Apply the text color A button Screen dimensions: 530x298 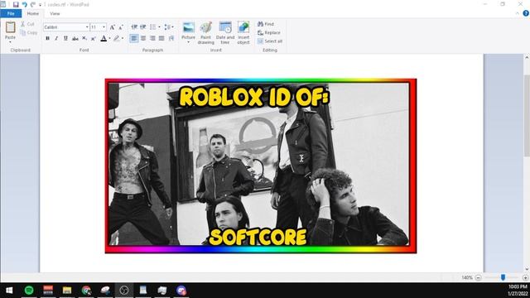pyautogui.click(x=104, y=38)
